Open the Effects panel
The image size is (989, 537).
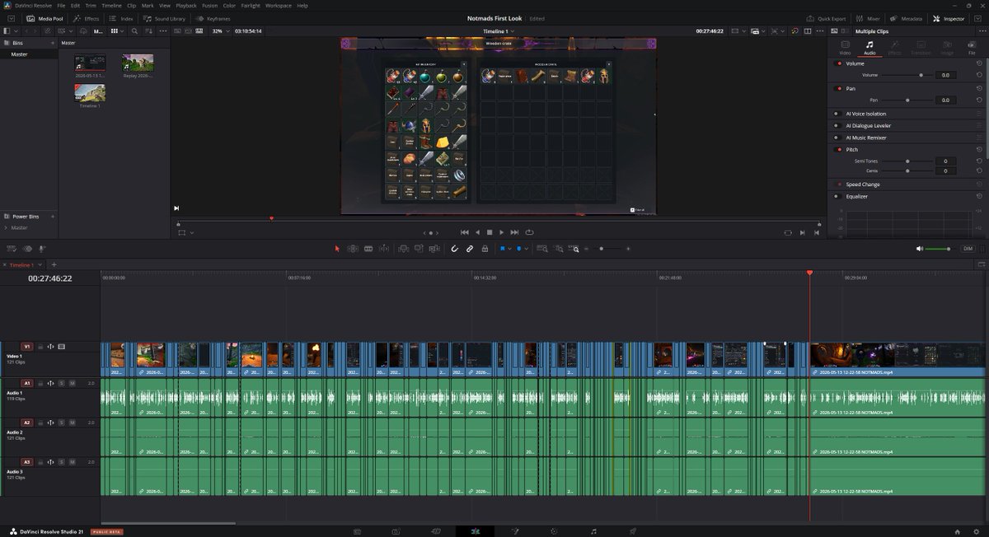pyautogui.click(x=86, y=18)
